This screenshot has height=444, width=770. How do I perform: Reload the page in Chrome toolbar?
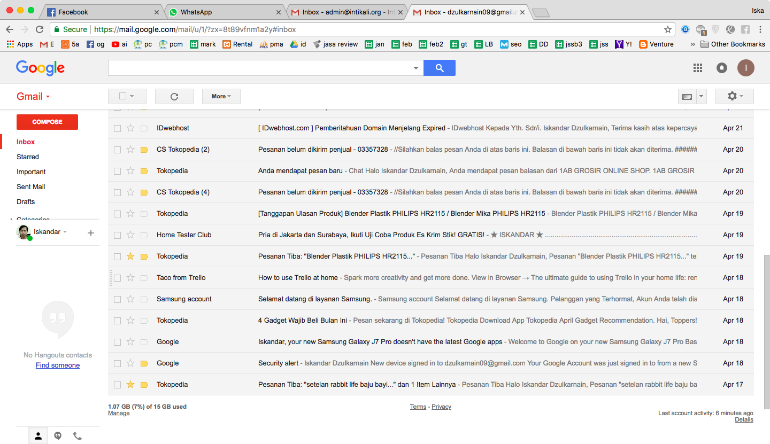[40, 29]
